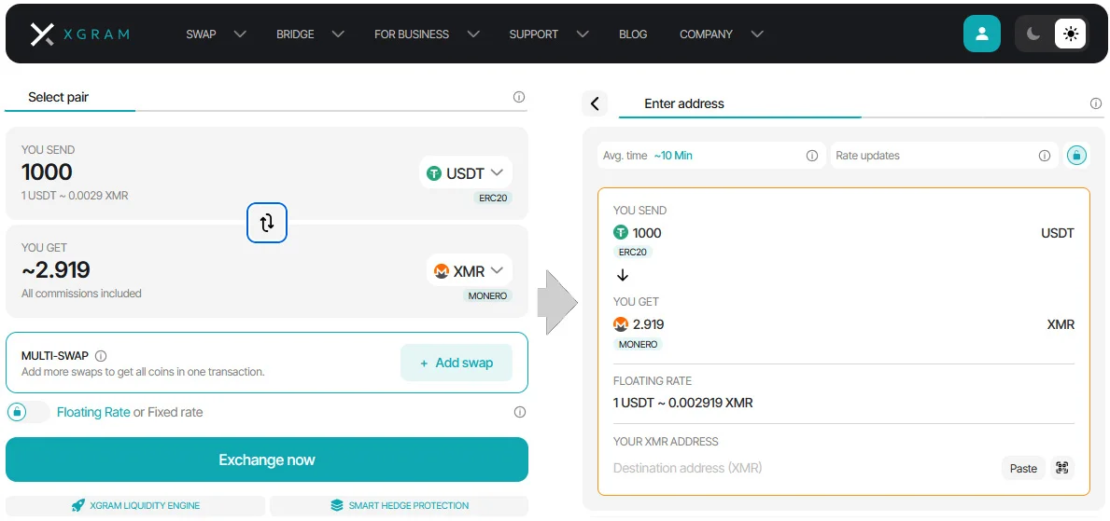This screenshot has width=1110, height=521.
Task: Click XGRAM LIQUIDITY ENGINE badge
Action: tap(135, 505)
